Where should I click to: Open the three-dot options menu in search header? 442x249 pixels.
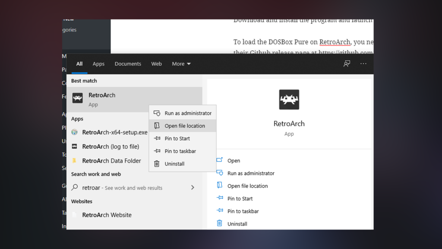pyautogui.click(x=363, y=64)
